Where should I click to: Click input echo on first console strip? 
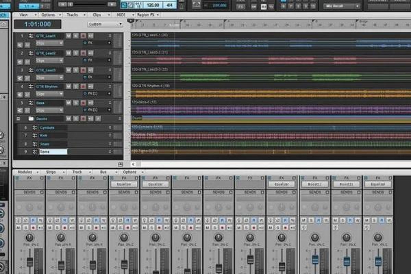click(x=40, y=227)
